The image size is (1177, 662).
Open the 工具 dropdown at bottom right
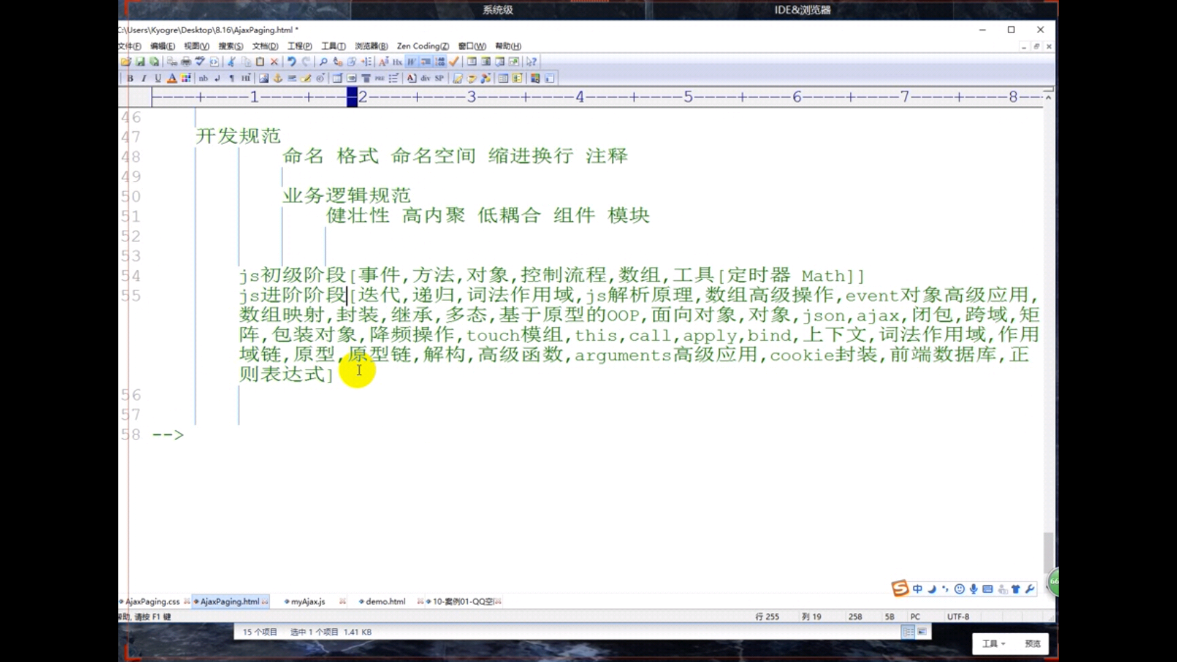click(993, 644)
